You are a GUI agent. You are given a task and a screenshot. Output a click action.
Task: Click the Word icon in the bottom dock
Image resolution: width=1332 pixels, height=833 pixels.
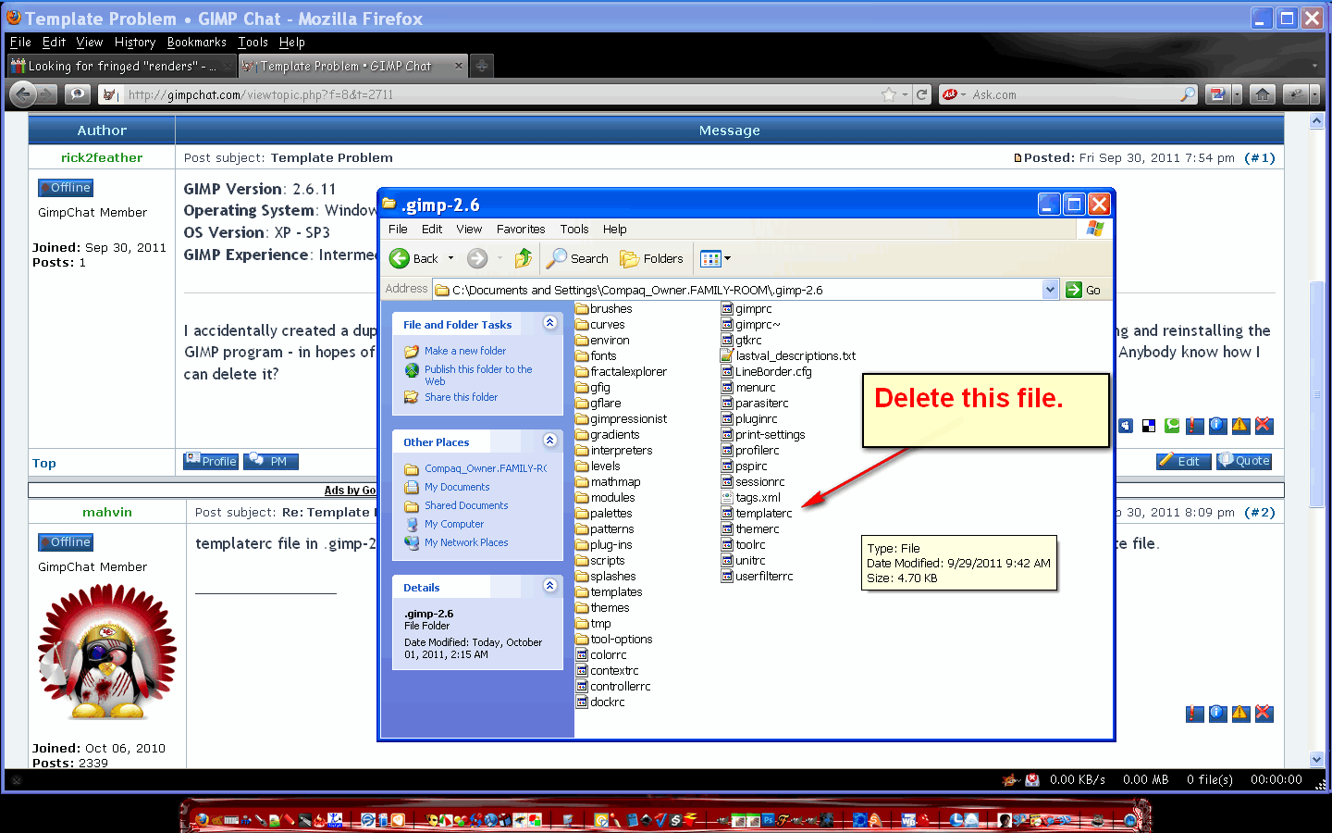click(x=908, y=819)
